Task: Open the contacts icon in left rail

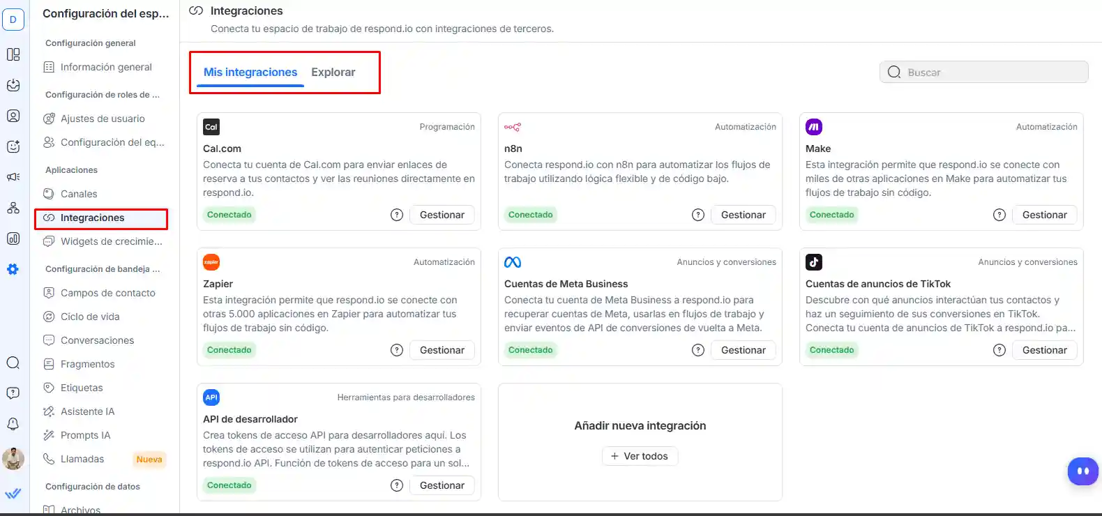Action: [x=13, y=116]
